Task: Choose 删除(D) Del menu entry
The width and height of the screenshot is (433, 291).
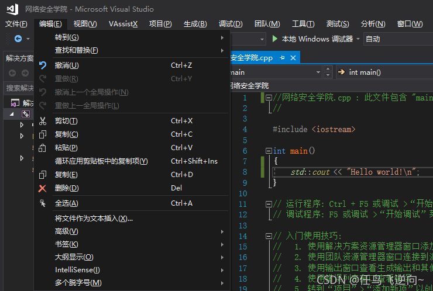Action: click(132, 188)
